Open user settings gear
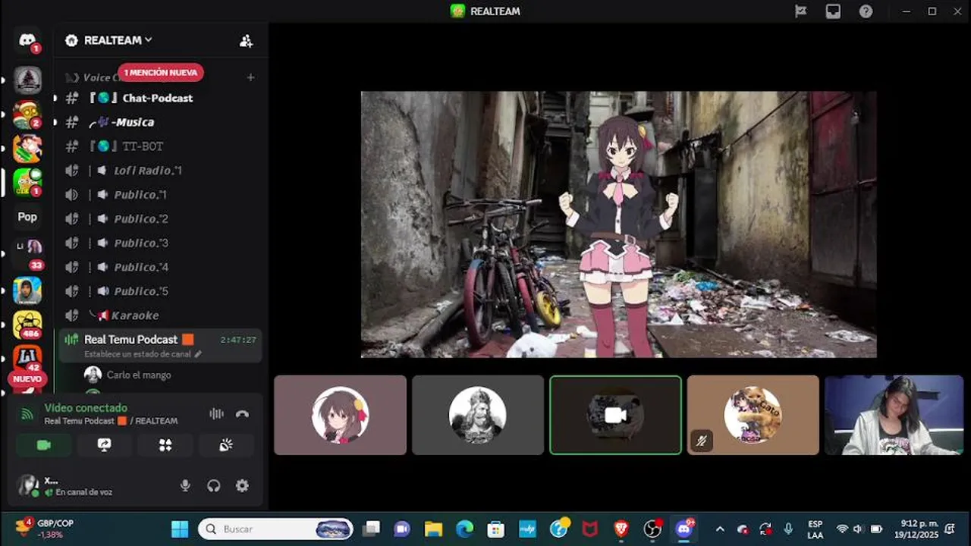Viewport: 971px width, 546px height. click(242, 486)
